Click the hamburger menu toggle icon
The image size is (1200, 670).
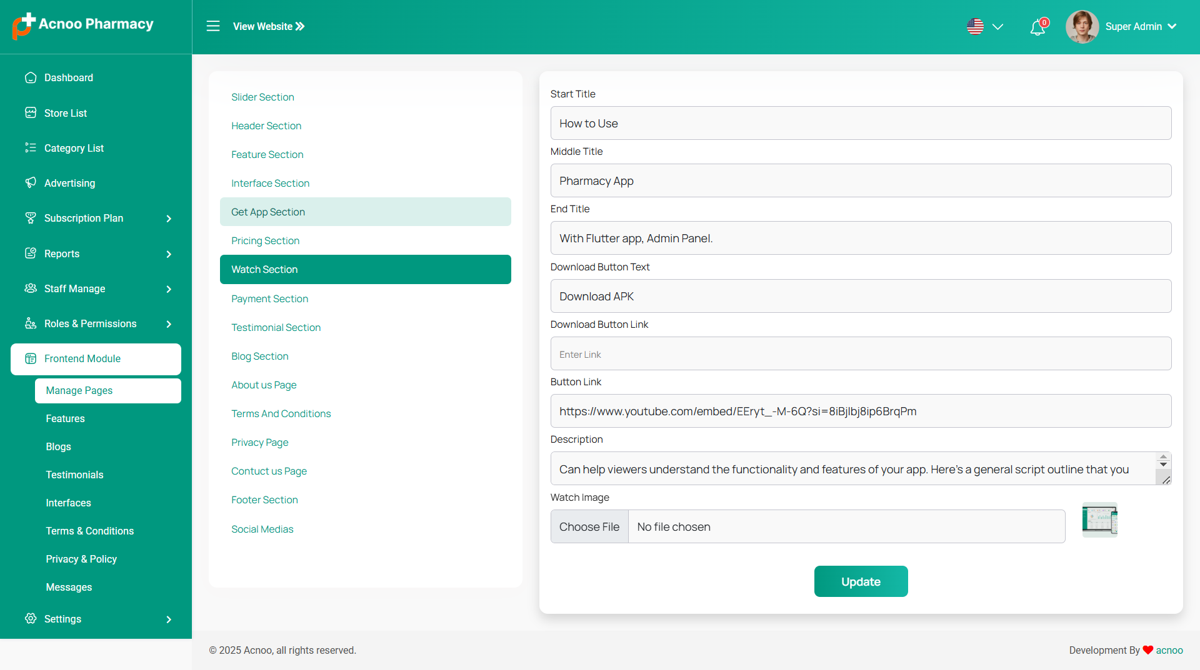pyautogui.click(x=213, y=26)
